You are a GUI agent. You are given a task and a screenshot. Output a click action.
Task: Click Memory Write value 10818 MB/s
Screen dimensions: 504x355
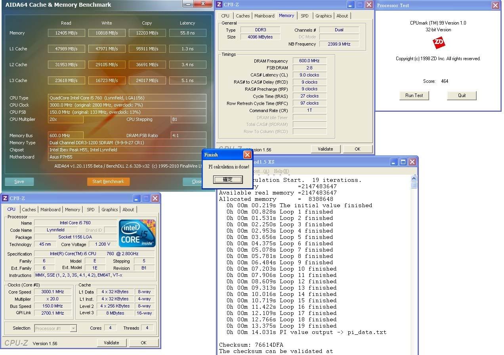click(107, 33)
